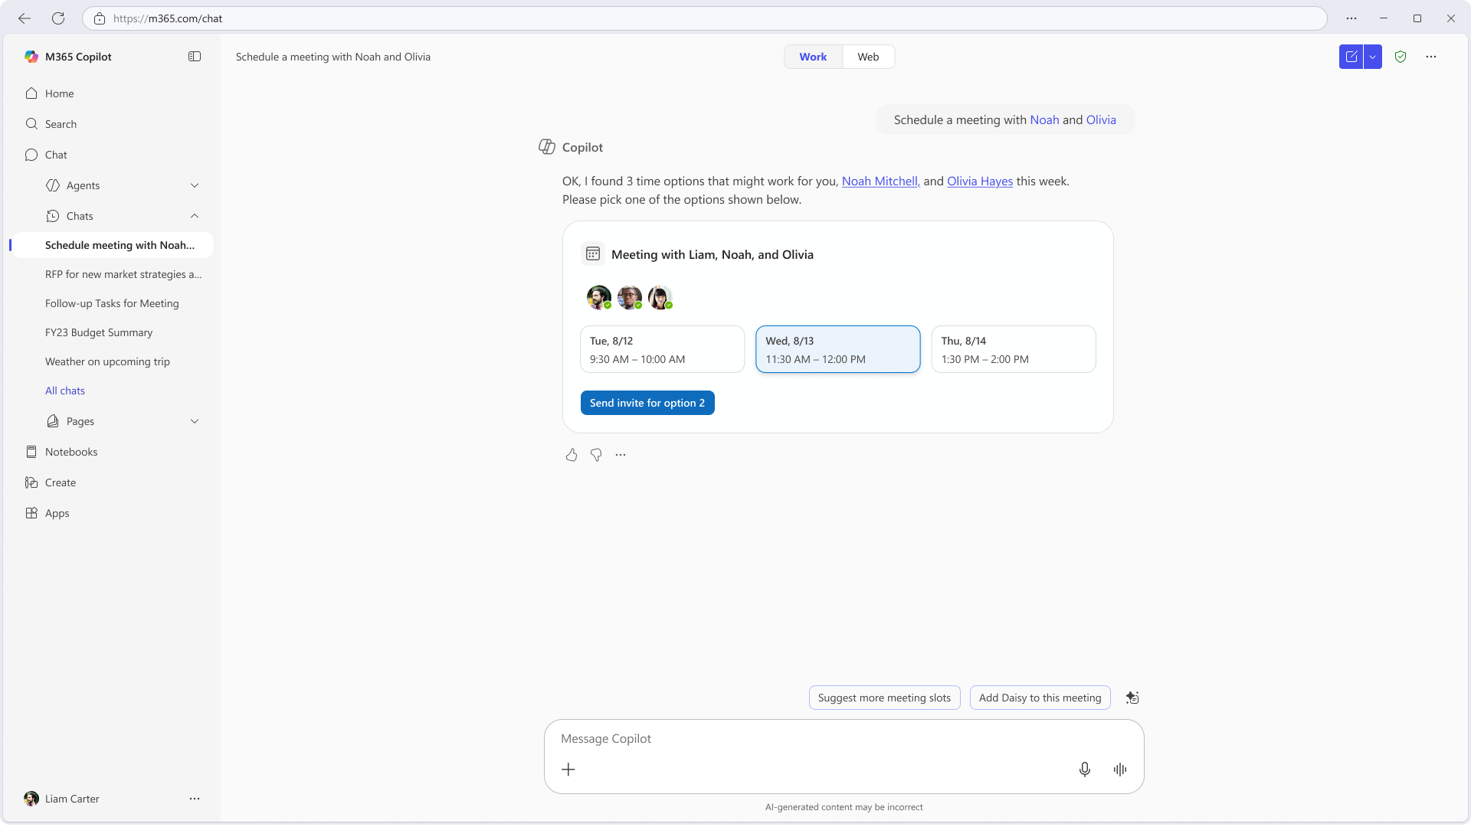Open the Noah Mitchell profile link
This screenshot has height=827, width=1471.
[x=880, y=181]
